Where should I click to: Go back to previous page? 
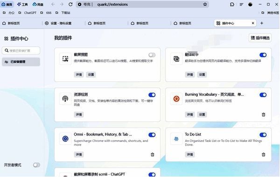point(53,4)
